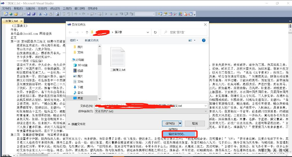The width and height of the screenshot is (292, 157).
Task: Open the 调试(D) menu
Action: (55, 8)
